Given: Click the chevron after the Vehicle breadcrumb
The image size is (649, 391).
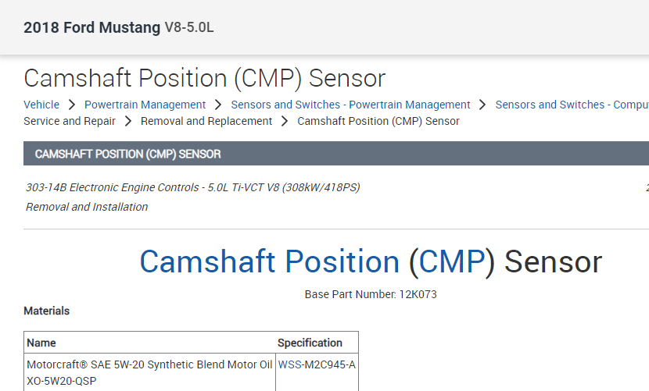Looking at the screenshot, I should click(72, 105).
